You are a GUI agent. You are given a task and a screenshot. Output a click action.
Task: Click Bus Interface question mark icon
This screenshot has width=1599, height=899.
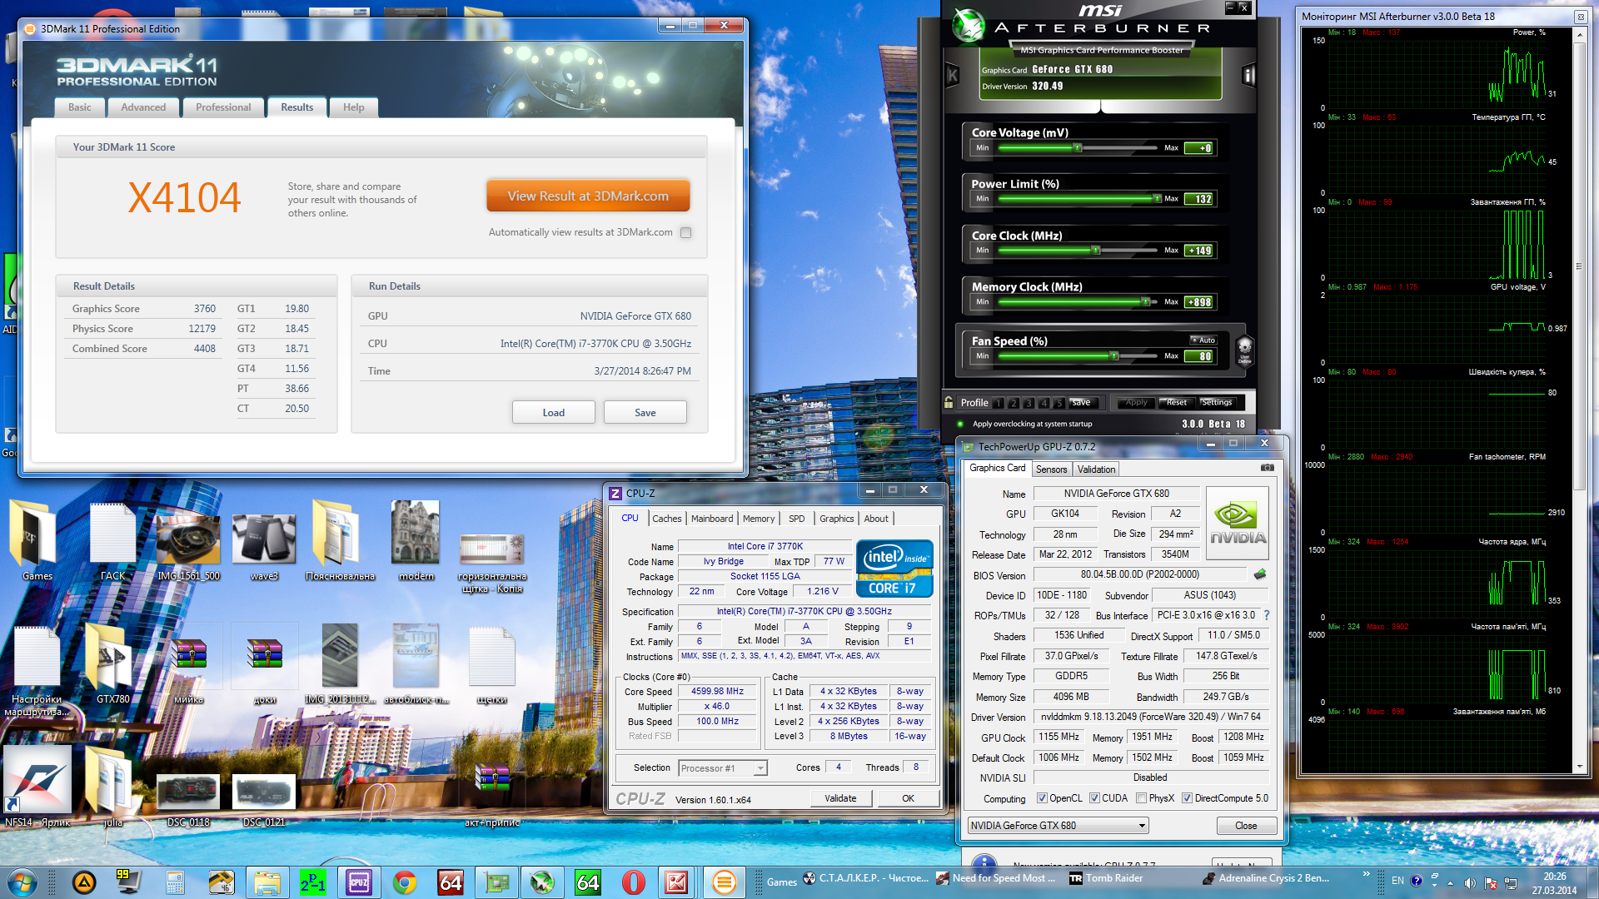(1267, 615)
